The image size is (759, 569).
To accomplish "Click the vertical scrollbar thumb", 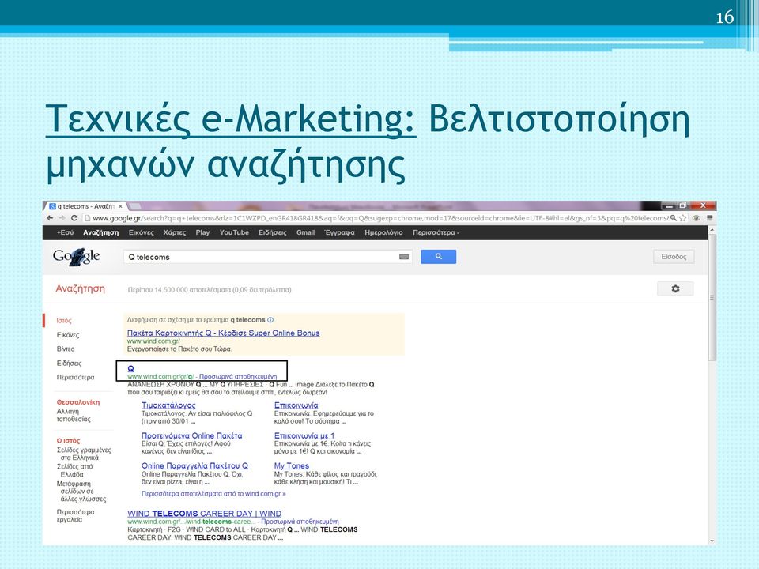I will tap(712, 298).
